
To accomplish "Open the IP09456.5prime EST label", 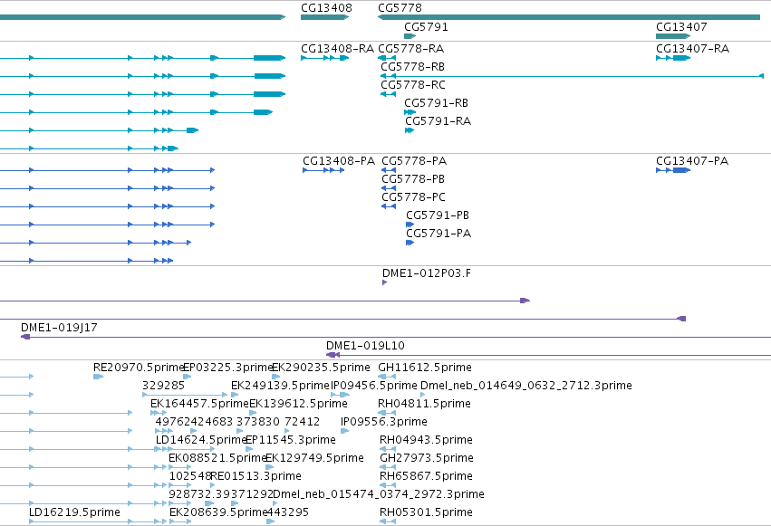I will 374,386.
